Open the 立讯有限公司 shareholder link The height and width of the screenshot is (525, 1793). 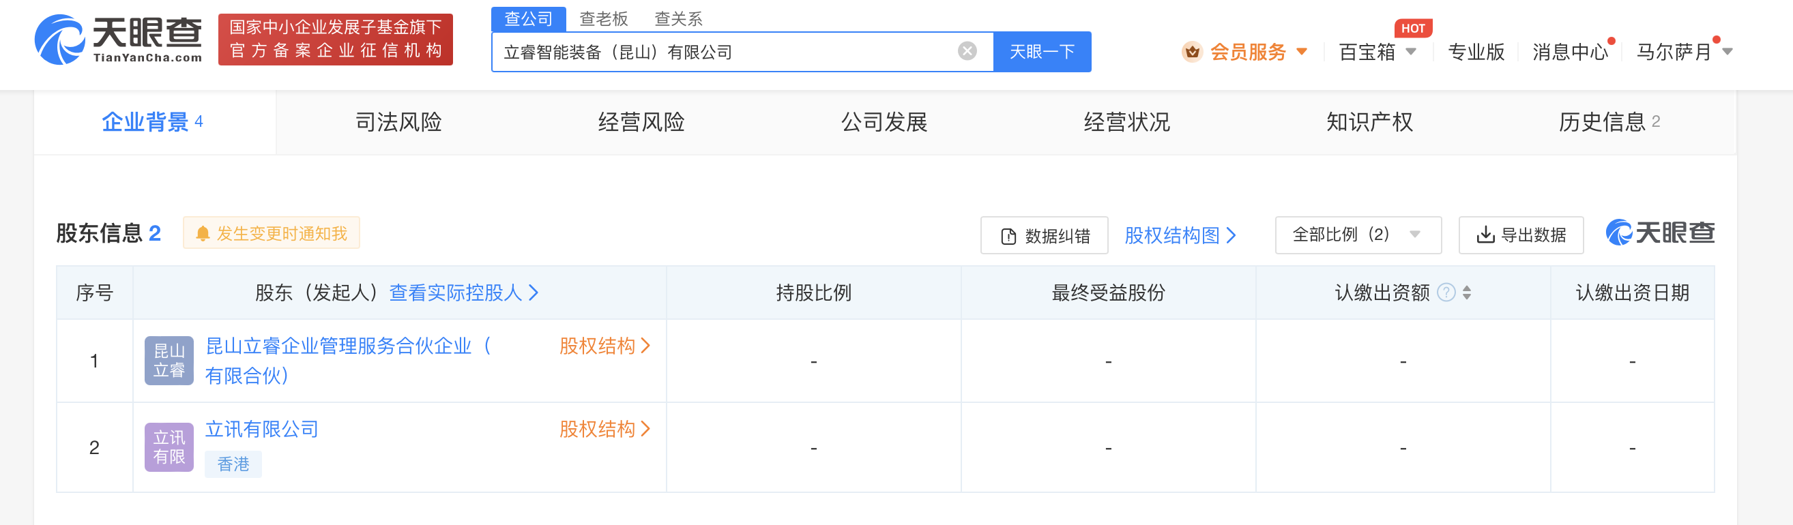point(262,429)
